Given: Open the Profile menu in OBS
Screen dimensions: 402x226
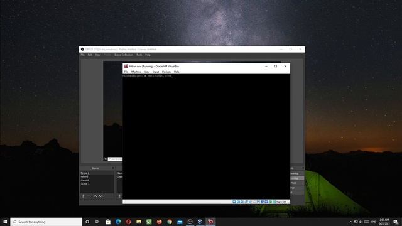Looking at the screenshot, I should pyautogui.click(x=107, y=55).
